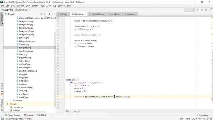Select main.py in project tree
The width and height of the screenshot is (213, 120).
[16, 110]
